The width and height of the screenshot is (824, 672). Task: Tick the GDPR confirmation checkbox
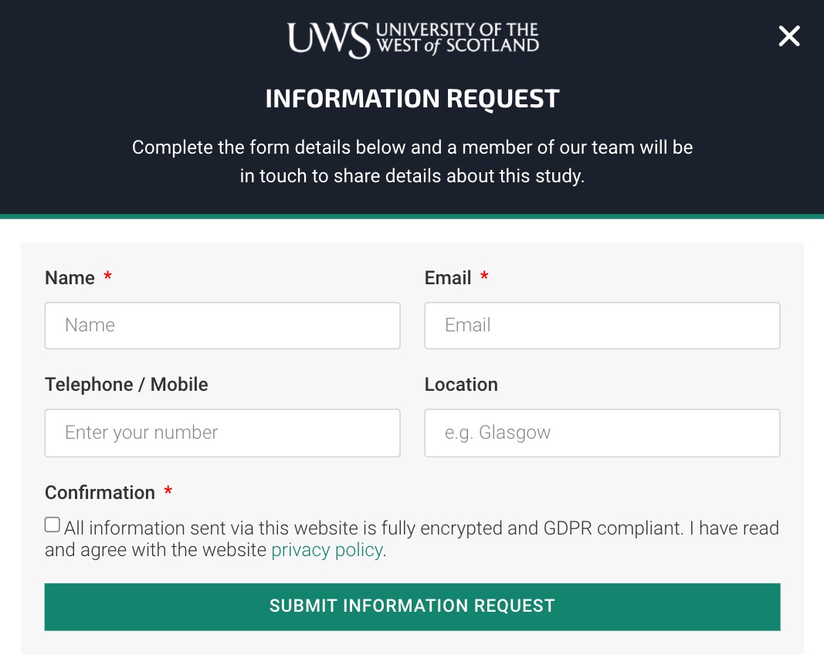[53, 525]
